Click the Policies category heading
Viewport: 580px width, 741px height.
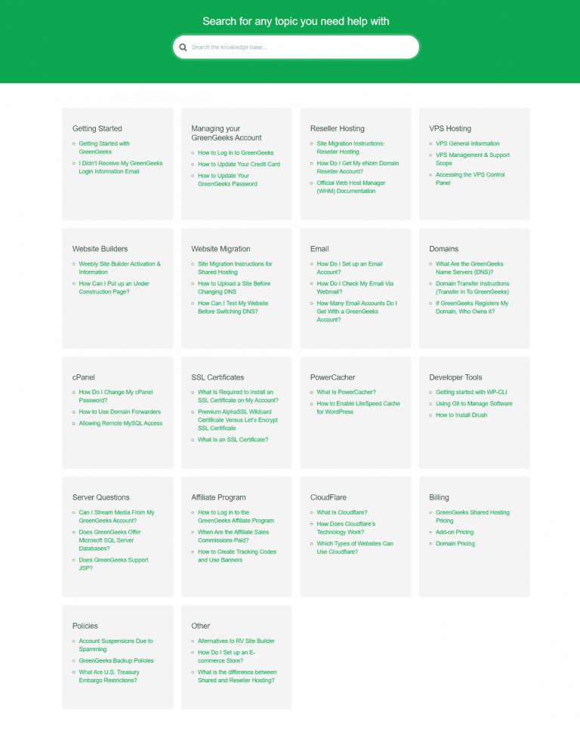pyautogui.click(x=85, y=626)
